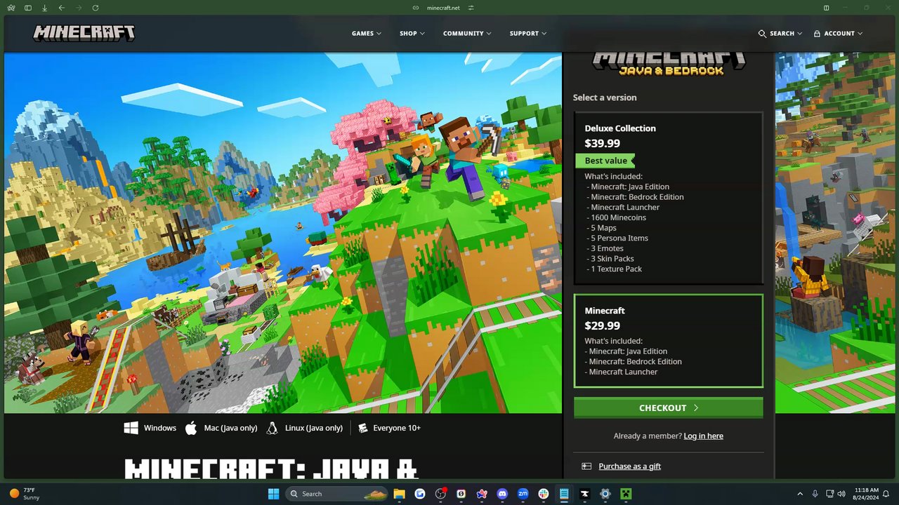
Task: Click the Windows platform logo under the hero image
Action: [131, 428]
